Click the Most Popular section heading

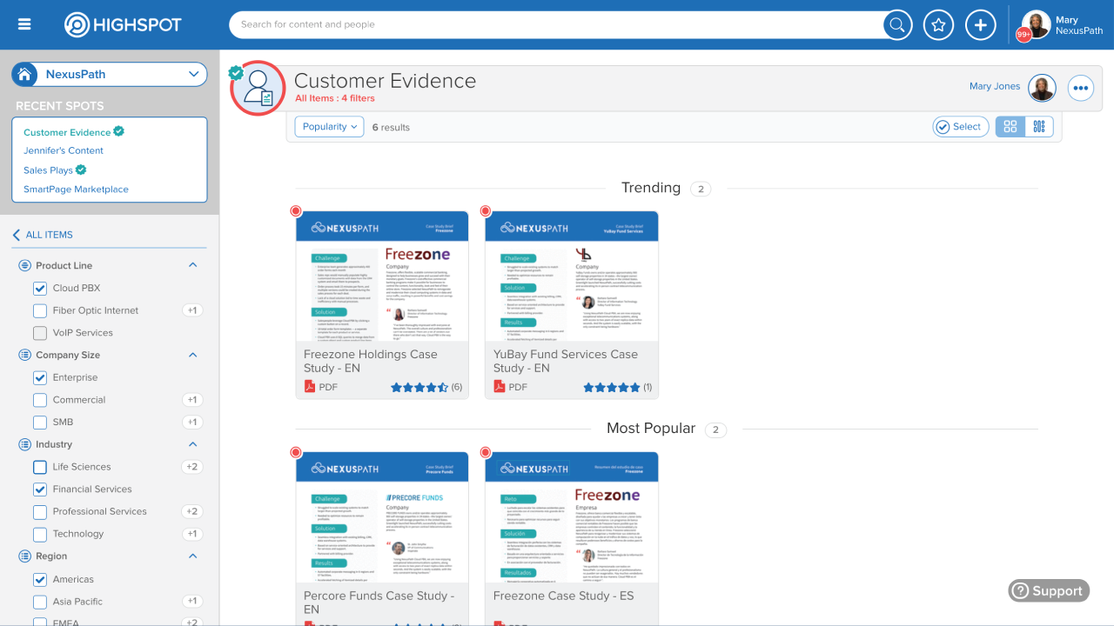[651, 429]
